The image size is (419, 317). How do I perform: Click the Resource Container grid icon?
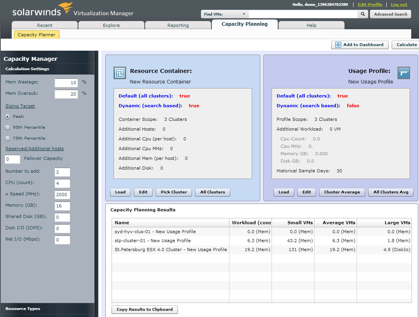119,73
